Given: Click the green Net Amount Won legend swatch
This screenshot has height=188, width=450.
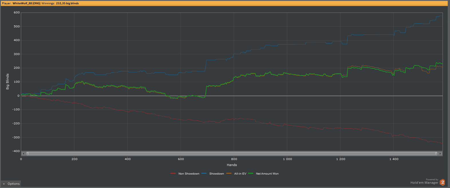Looking at the screenshot, I should [251, 173].
